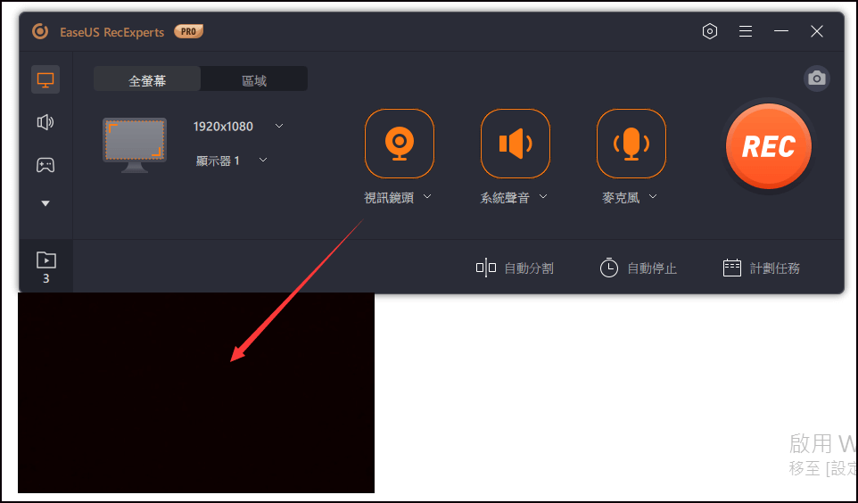Viewport: 858px width, 503px height.
Task: Expand more recording modes arrow in sidebar
Action: point(45,203)
